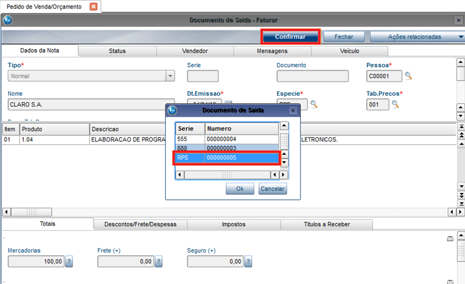Switch to the Dados da Nota tab
465x284 pixels.
pos(40,50)
